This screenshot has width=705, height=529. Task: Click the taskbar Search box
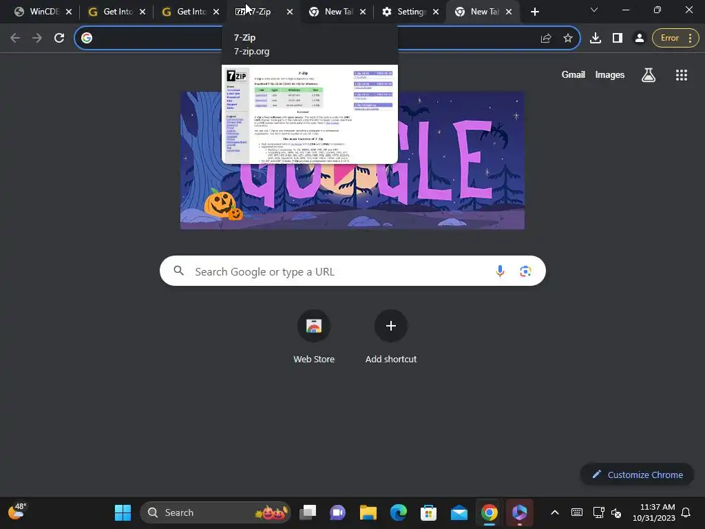pyautogui.click(x=215, y=512)
